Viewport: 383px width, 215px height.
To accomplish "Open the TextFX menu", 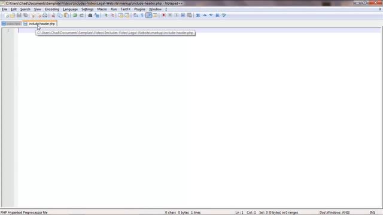I will pyautogui.click(x=126, y=10).
